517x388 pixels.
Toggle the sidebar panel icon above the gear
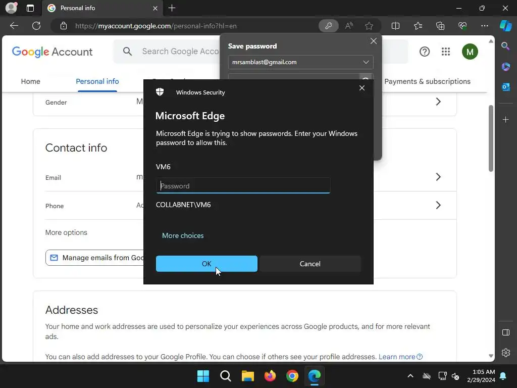click(506, 332)
